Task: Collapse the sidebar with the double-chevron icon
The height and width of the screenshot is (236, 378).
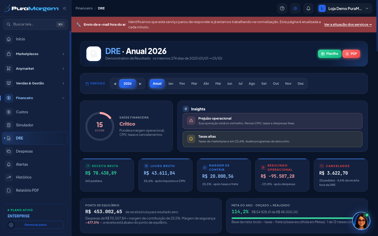Action: coord(64,8)
